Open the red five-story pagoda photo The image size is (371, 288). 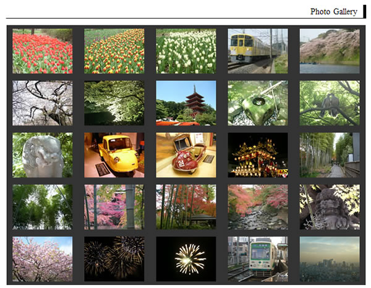pyautogui.click(x=185, y=103)
